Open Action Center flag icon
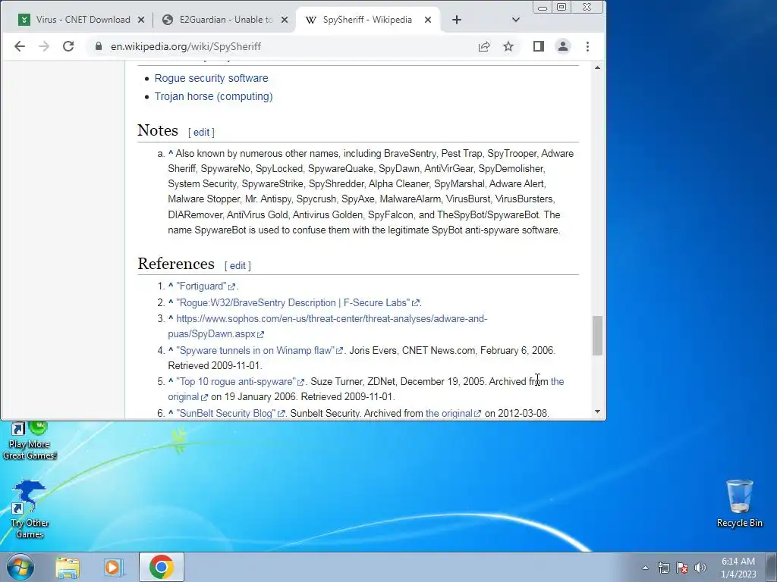 [682, 568]
